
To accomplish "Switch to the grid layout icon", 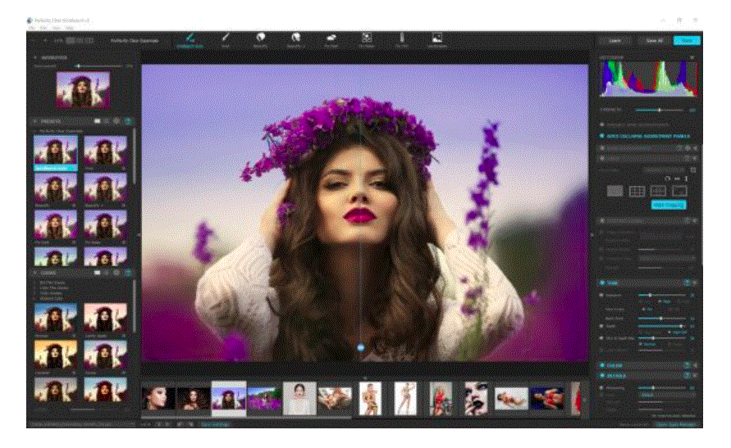I will pyautogui.click(x=637, y=191).
